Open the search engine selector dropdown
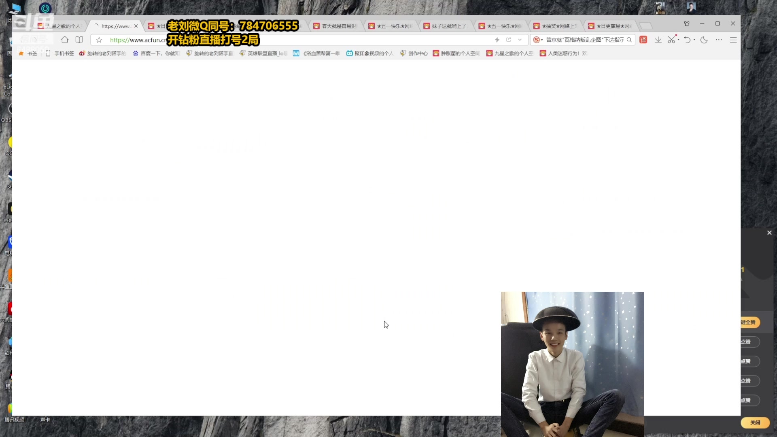Image resolution: width=777 pixels, height=437 pixels. coord(538,40)
